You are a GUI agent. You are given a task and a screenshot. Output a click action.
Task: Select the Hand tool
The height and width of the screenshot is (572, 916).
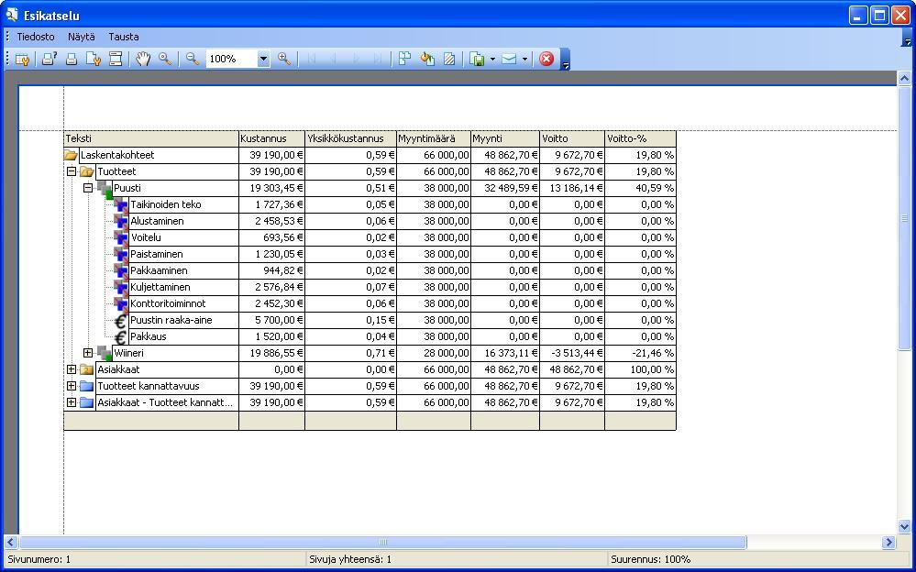click(143, 59)
